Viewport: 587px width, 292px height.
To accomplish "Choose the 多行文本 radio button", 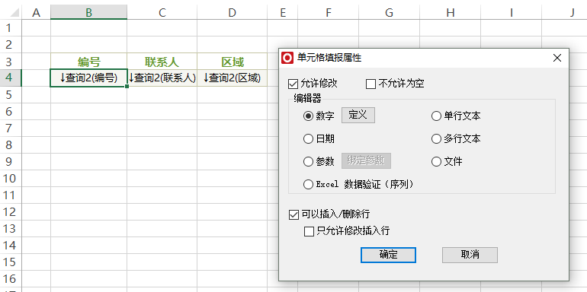I will 436,139.
